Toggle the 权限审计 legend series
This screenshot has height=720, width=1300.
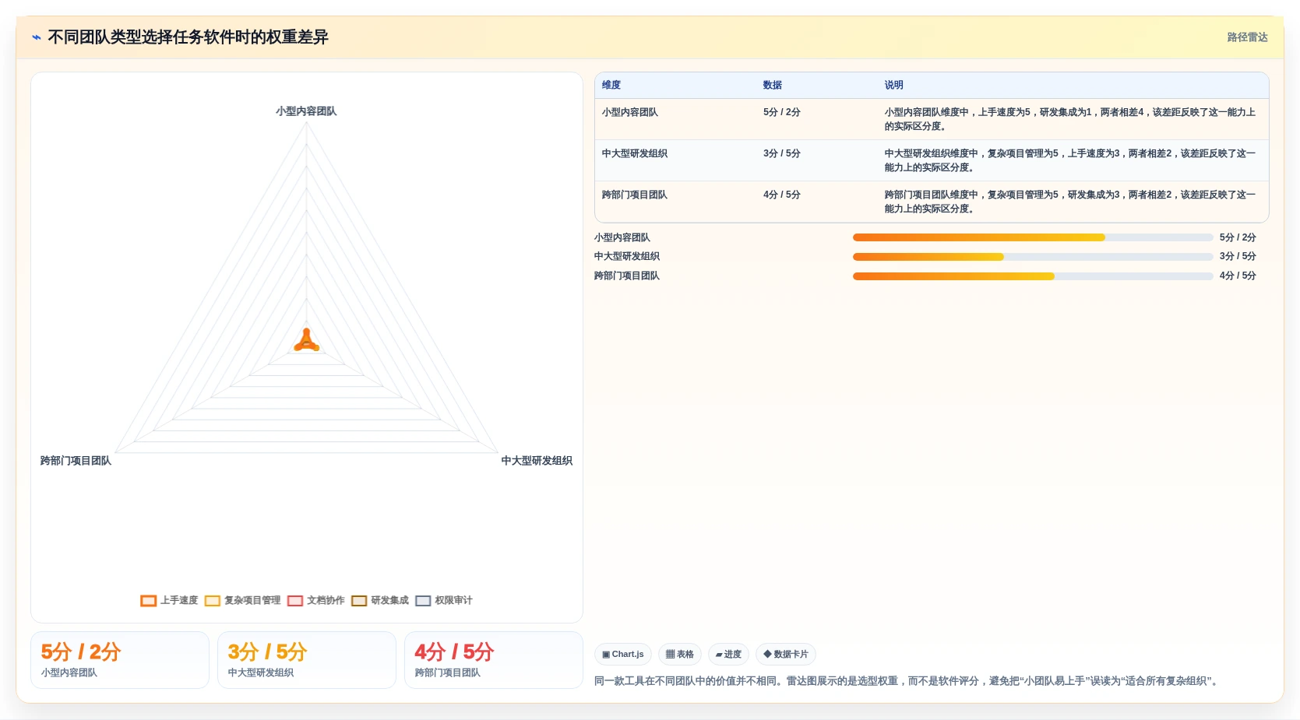(x=443, y=600)
